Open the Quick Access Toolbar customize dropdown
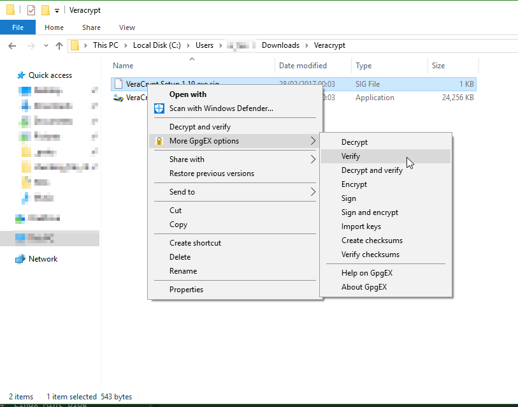 click(x=57, y=11)
